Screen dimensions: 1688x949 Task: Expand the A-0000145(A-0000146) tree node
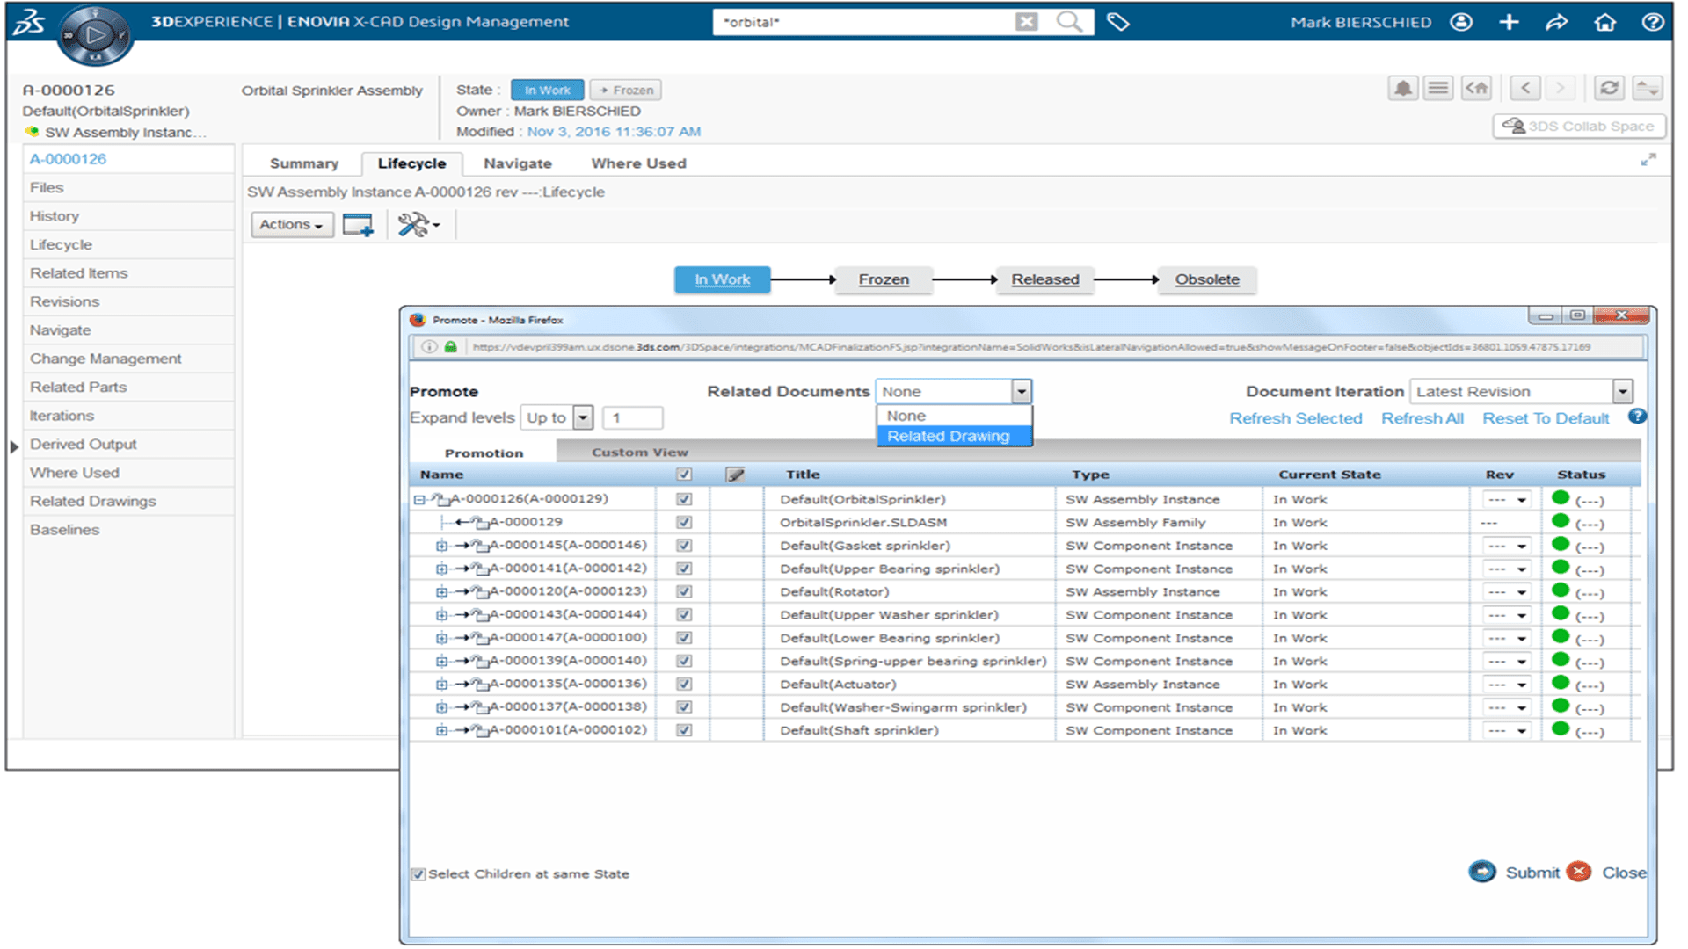pyautogui.click(x=442, y=546)
